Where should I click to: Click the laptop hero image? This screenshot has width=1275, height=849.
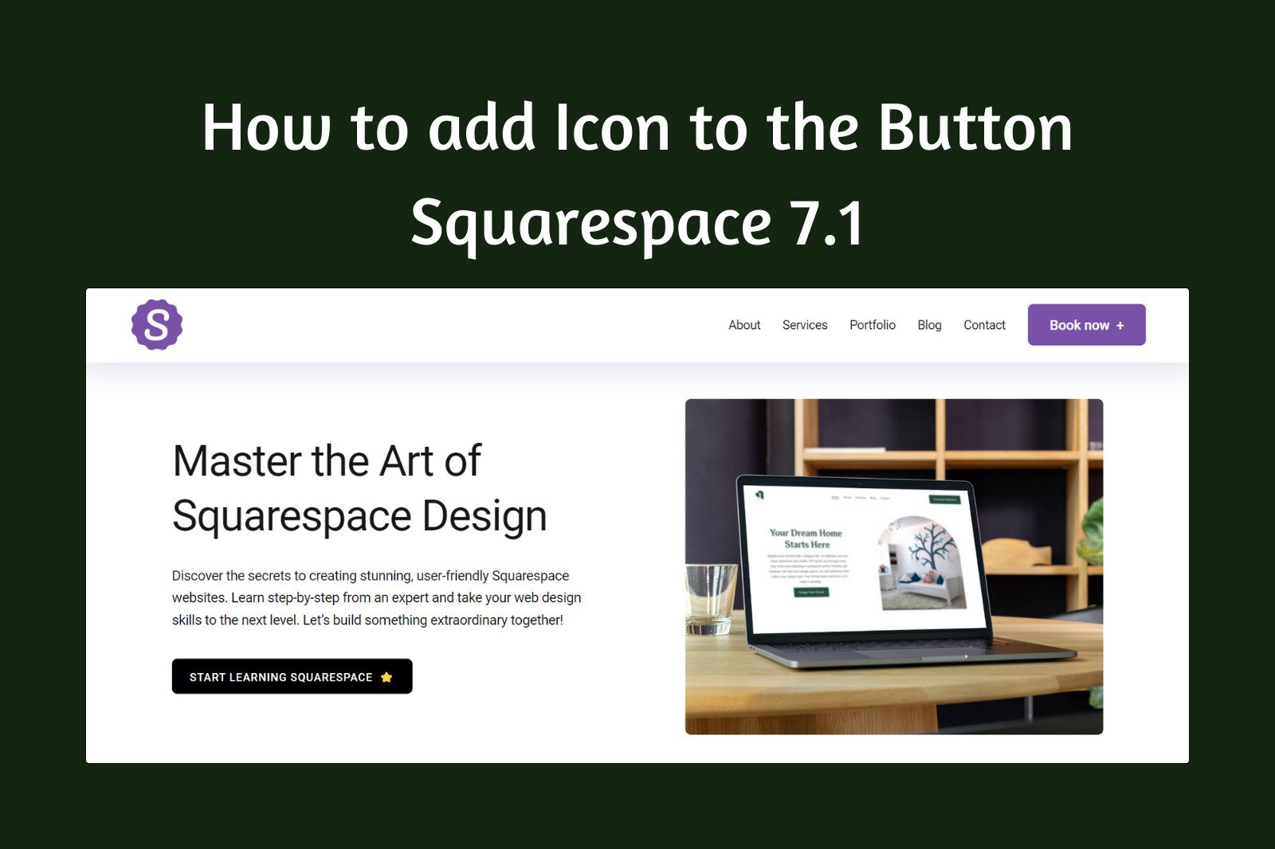(894, 566)
